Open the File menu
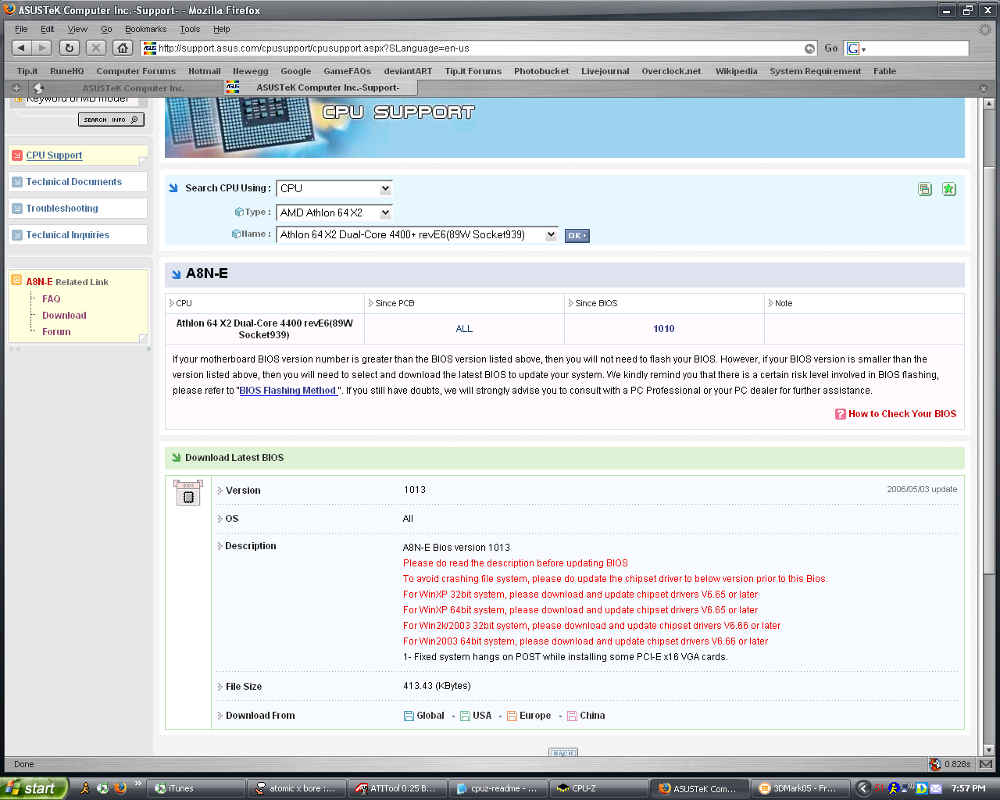Viewport: 1000px width, 800px height. tap(21, 29)
